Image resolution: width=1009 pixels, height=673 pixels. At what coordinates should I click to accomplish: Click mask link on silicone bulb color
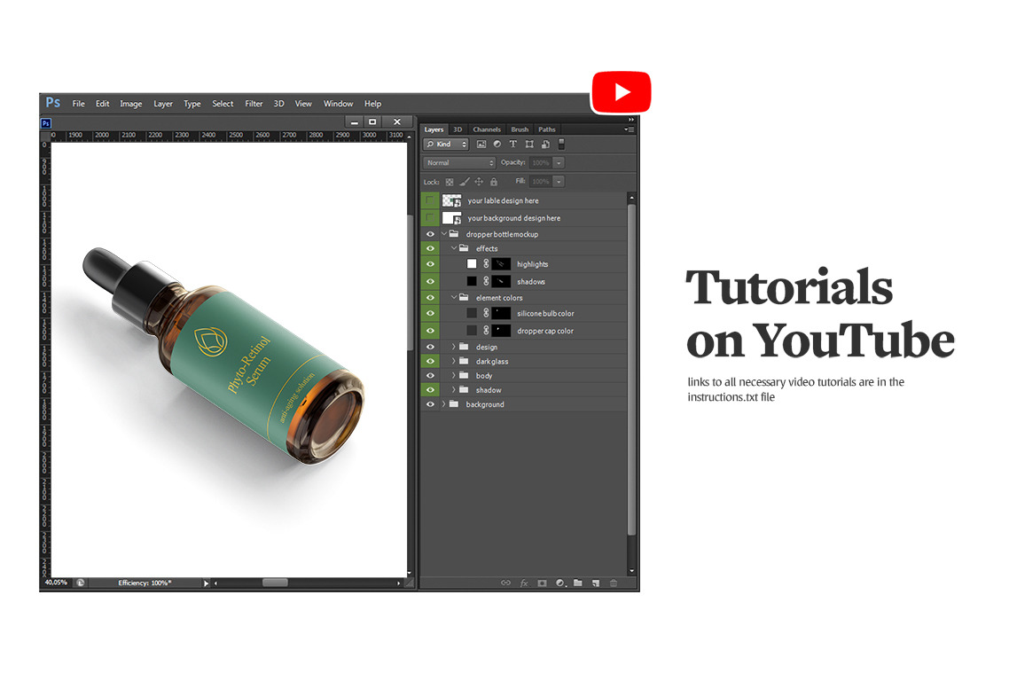coord(487,313)
